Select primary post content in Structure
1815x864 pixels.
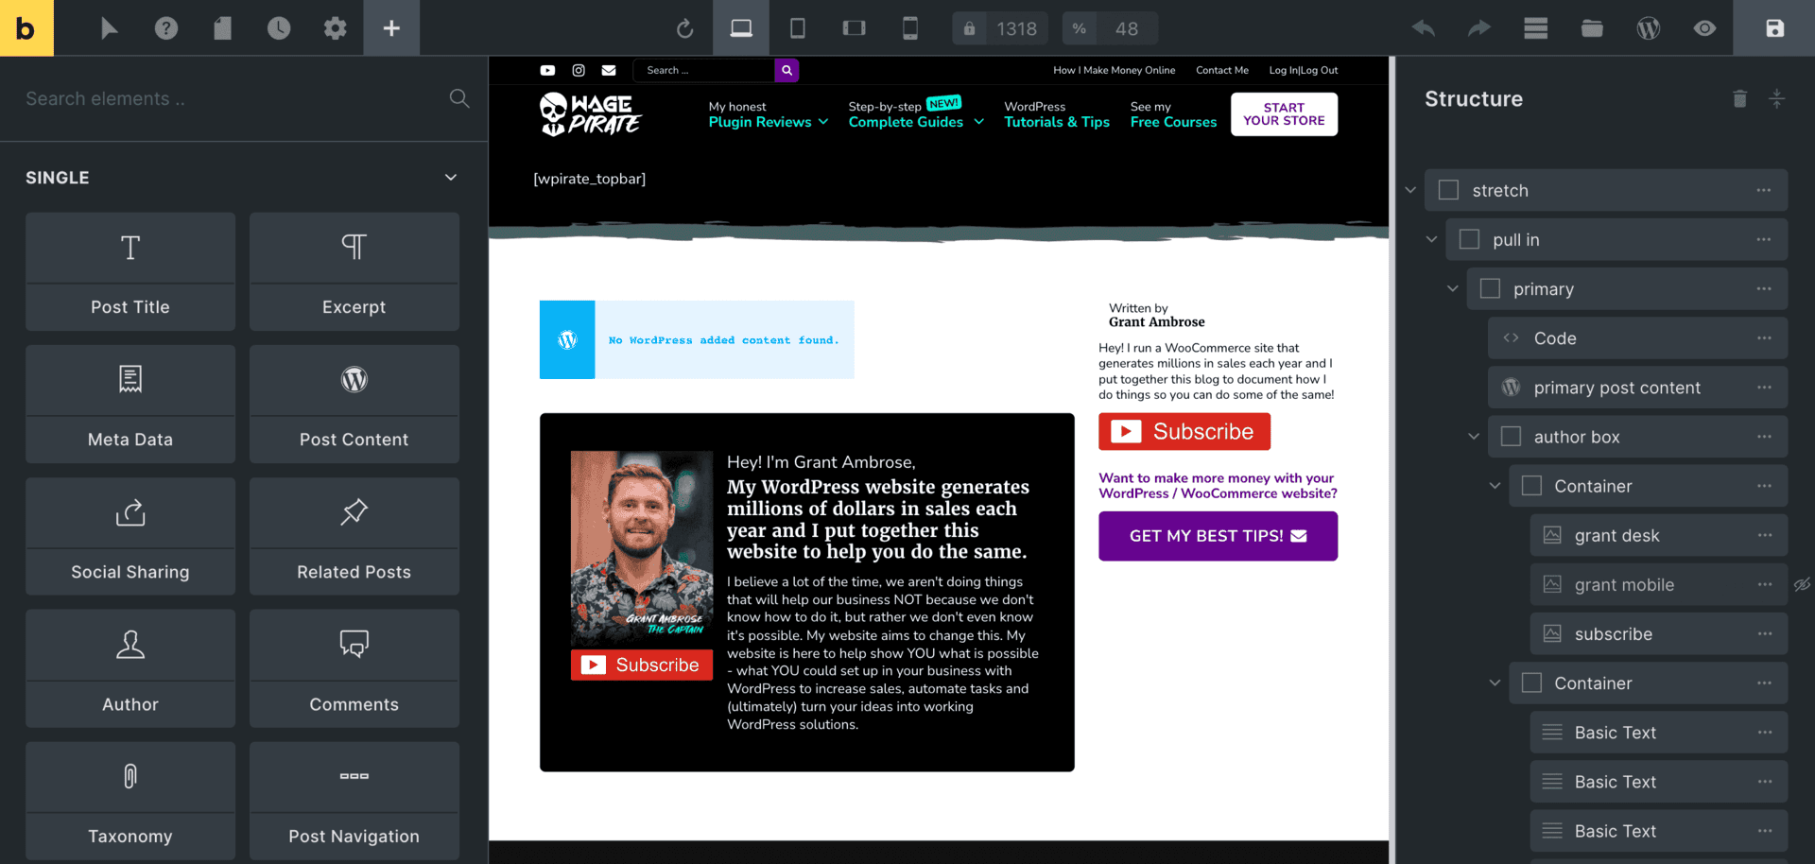[x=1637, y=387]
